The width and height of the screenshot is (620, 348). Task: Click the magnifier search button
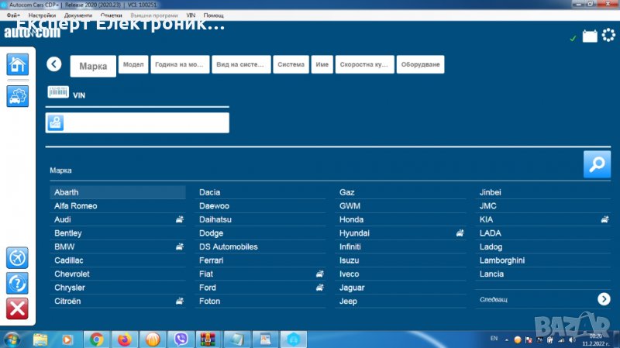(x=596, y=164)
